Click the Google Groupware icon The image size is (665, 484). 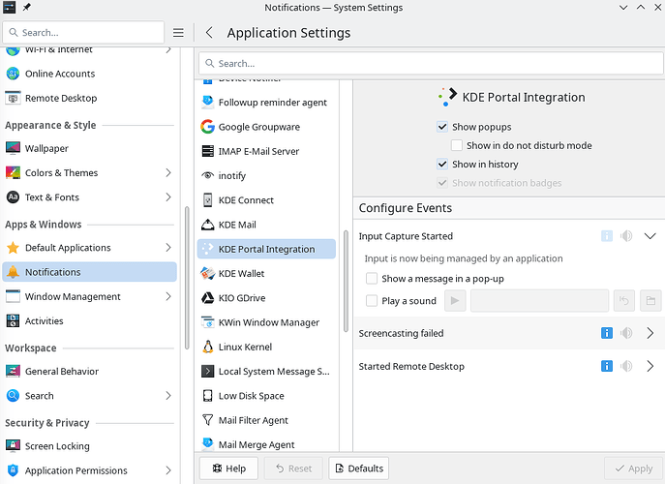[207, 127]
